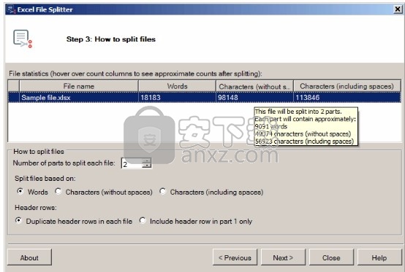This screenshot has width=405, height=272.
Task: Click the Excel File Splitter title bar icon
Action: point(12,9)
